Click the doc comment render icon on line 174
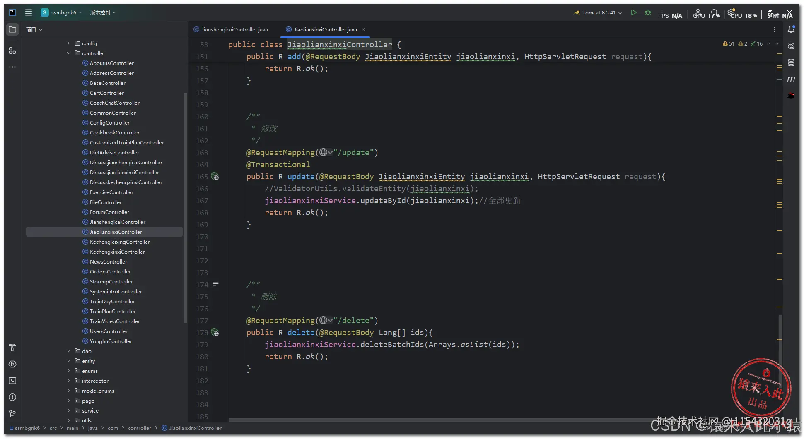 tap(215, 284)
